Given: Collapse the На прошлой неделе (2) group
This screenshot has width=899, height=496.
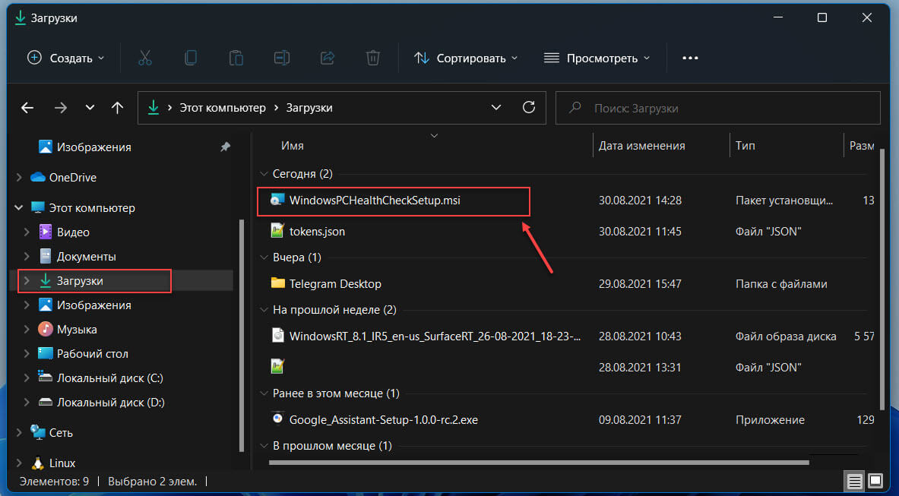Looking at the screenshot, I should pyautogui.click(x=264, y=310).
